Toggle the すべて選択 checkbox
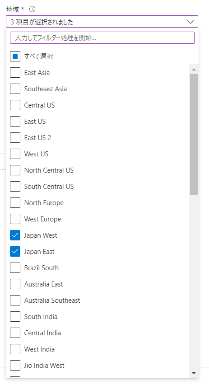This screenshot has height=385, width=209. click(15, 56)
